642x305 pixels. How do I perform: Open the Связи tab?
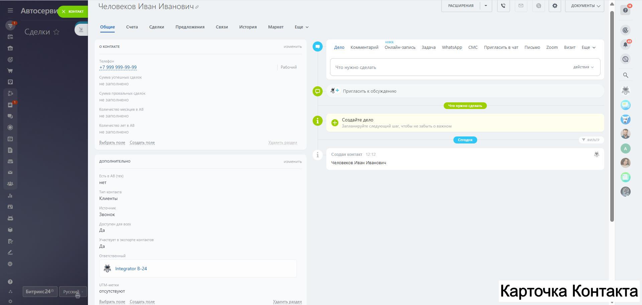click(222, 27)
